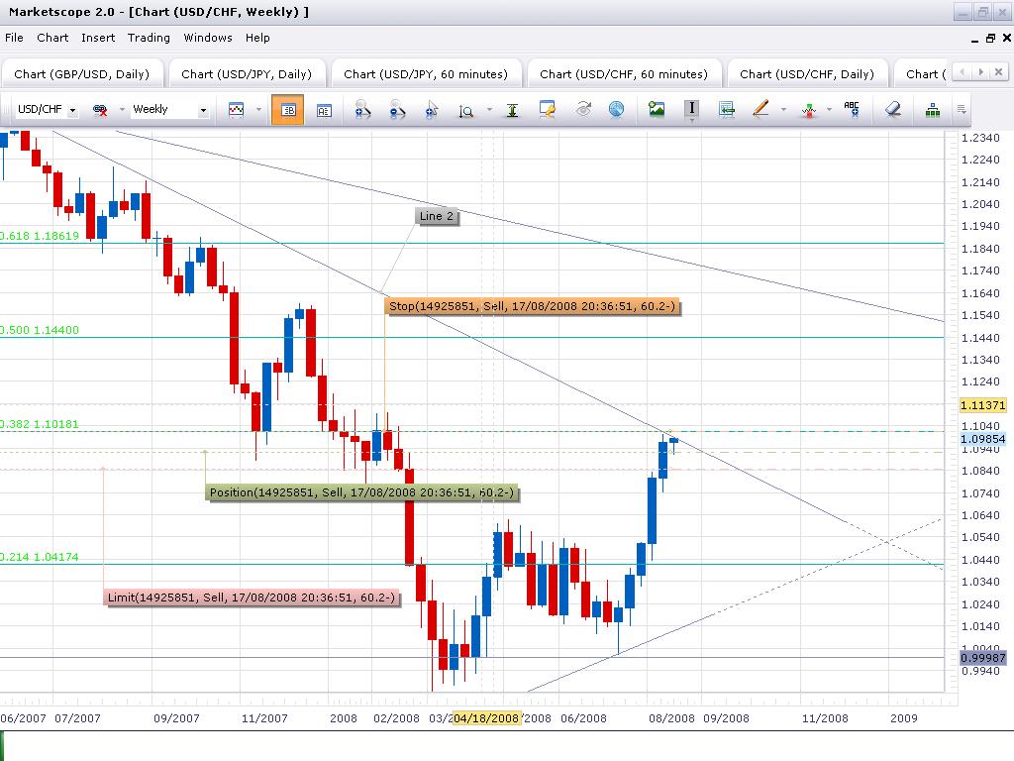
Task: Click the chart-link remove icon
Action: tap(100, 110)
